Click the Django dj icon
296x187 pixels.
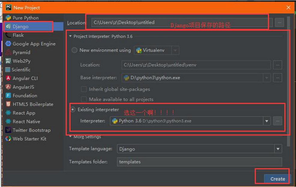click(x=8, y=26)
